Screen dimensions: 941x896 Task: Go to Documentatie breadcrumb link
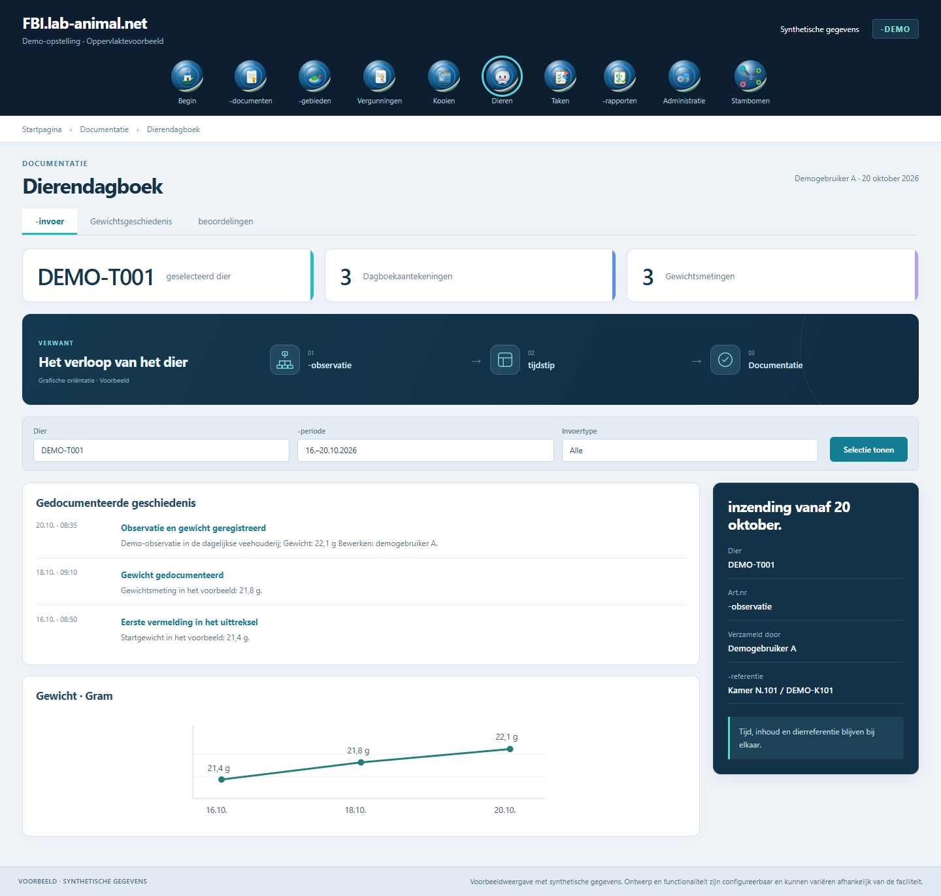pos(105,129)
